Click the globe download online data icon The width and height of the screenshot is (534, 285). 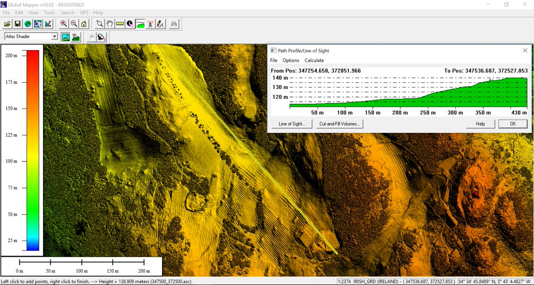click(x=28, y=24)
